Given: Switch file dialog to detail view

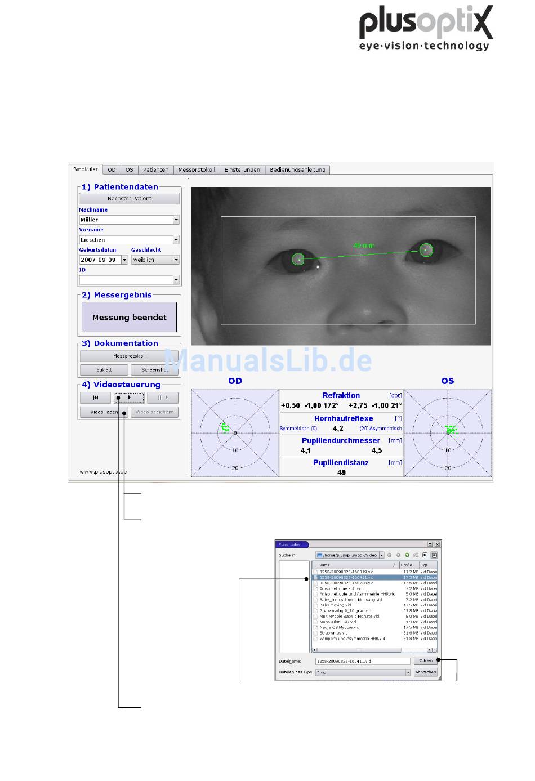Looking at the screenshot, I should tap(434, 555).
